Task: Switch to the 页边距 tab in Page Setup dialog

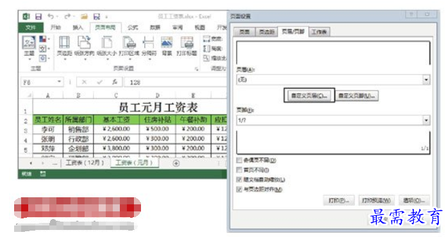Action: pyautogui.click(x=266, y=31)
